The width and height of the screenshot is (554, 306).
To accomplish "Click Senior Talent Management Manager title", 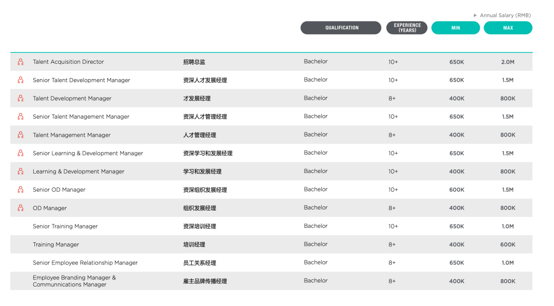I will 81,117.
